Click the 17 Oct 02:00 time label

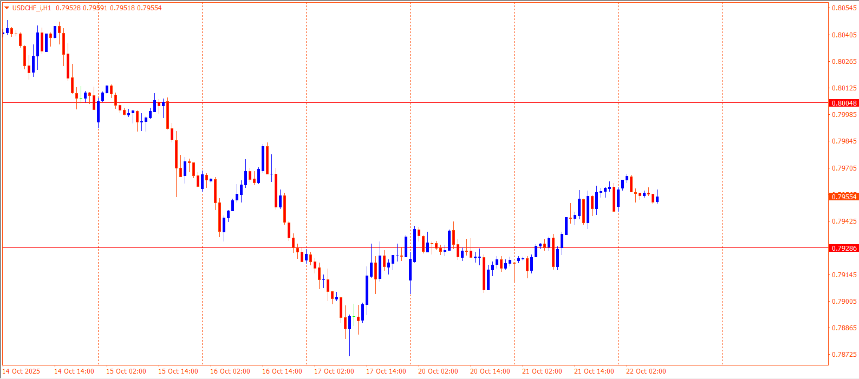[334, 371]
